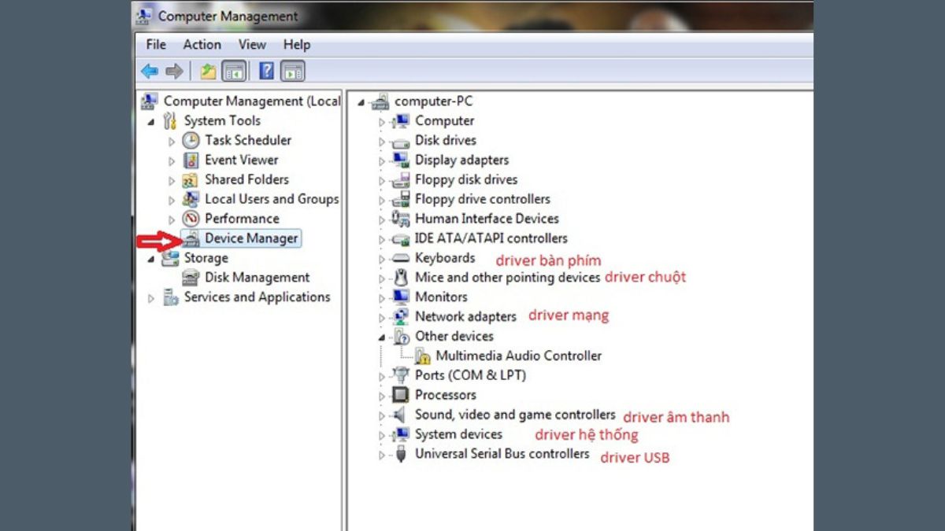Open the View menu
This screenshot has height=531, width=945.
(251, 45)
